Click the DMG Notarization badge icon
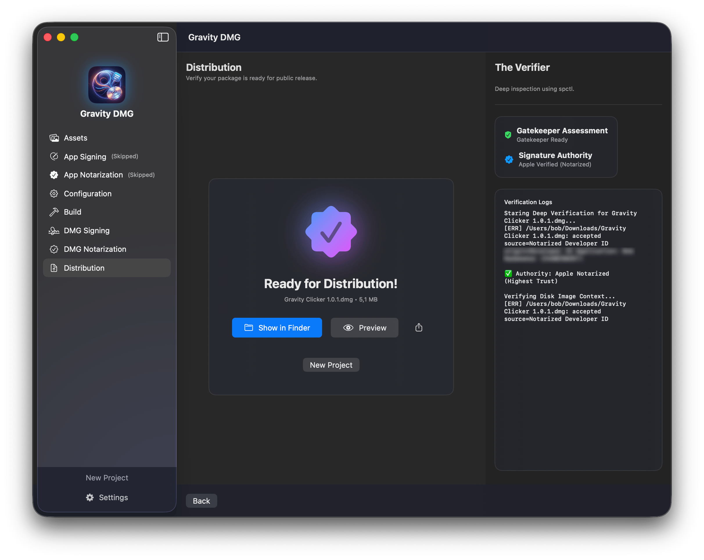 pos(54,249)
